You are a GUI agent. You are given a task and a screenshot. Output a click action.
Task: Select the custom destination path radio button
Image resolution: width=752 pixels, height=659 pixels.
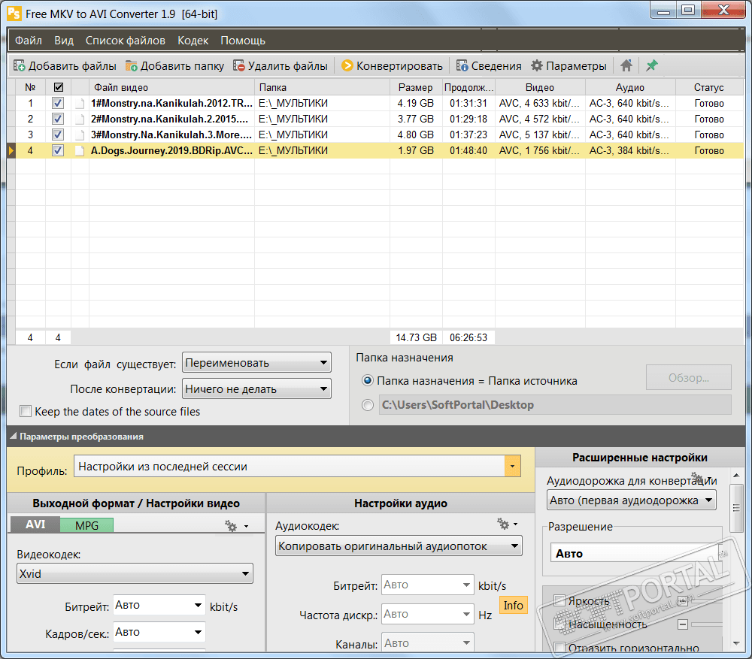tap(368, 406)
